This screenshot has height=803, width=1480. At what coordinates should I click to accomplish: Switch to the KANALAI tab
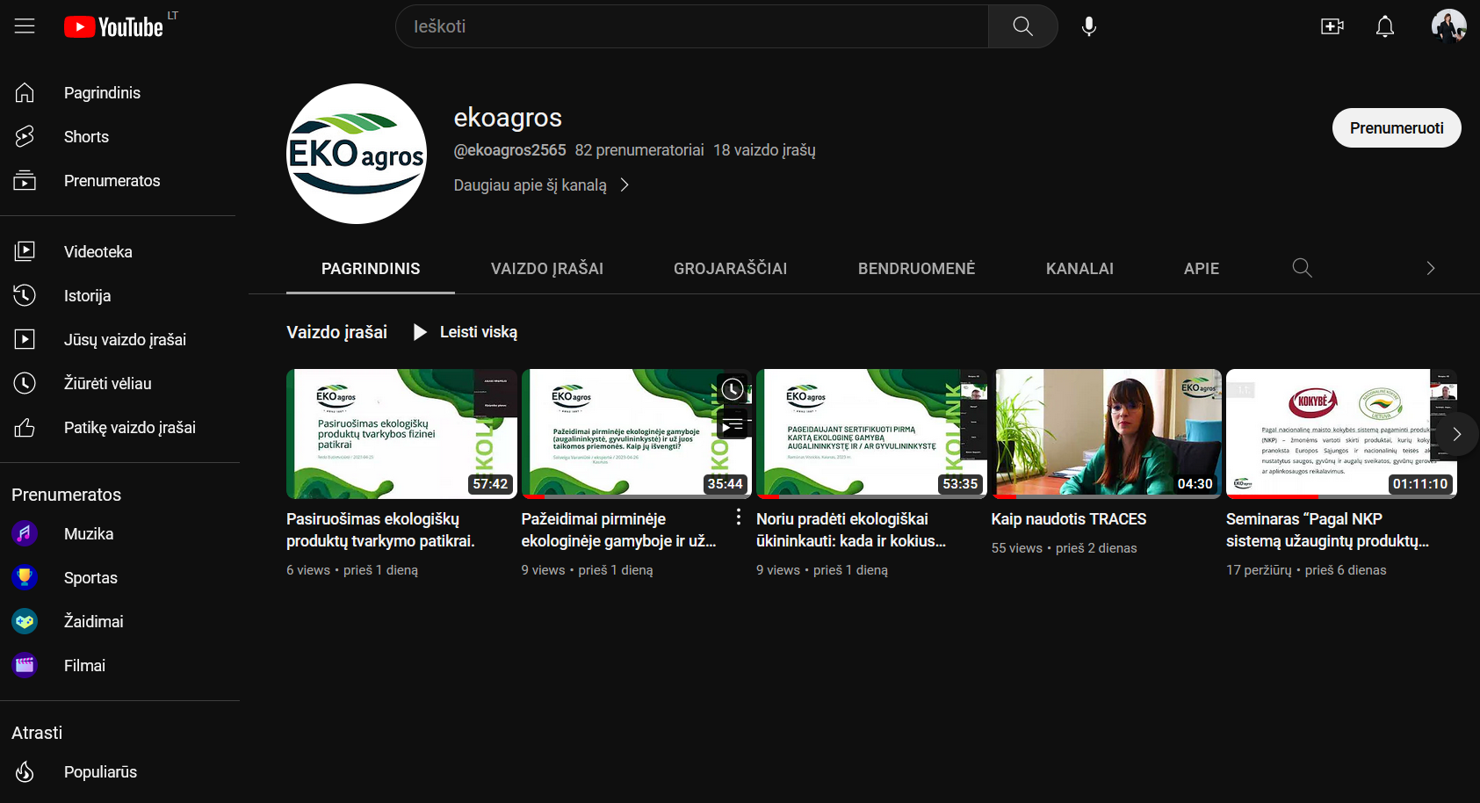[1079, 269]
